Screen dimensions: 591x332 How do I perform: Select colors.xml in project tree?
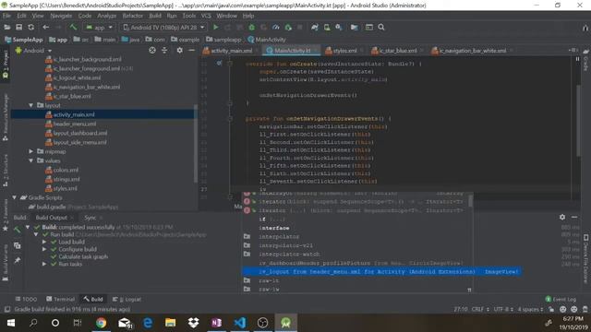coord(66,170)
